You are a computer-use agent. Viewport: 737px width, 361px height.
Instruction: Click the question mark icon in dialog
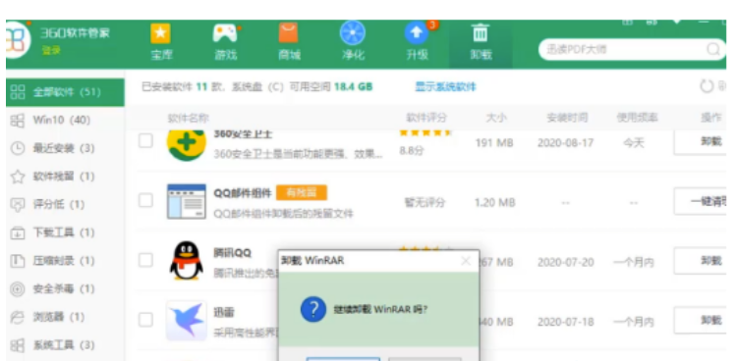(313, 309)
